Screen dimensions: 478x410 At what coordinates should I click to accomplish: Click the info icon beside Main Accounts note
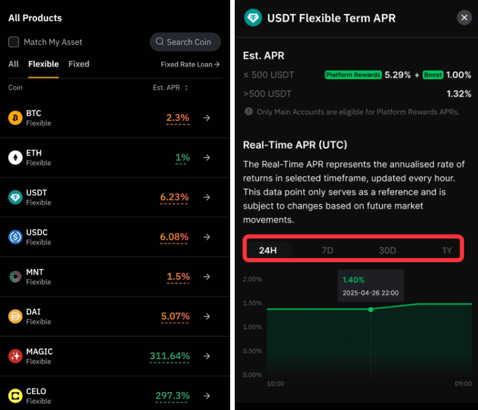click(x=248, y=111)
